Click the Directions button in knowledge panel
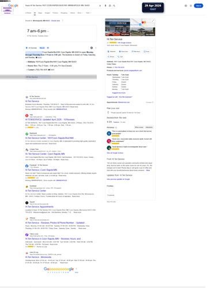 tap(123, 51)
